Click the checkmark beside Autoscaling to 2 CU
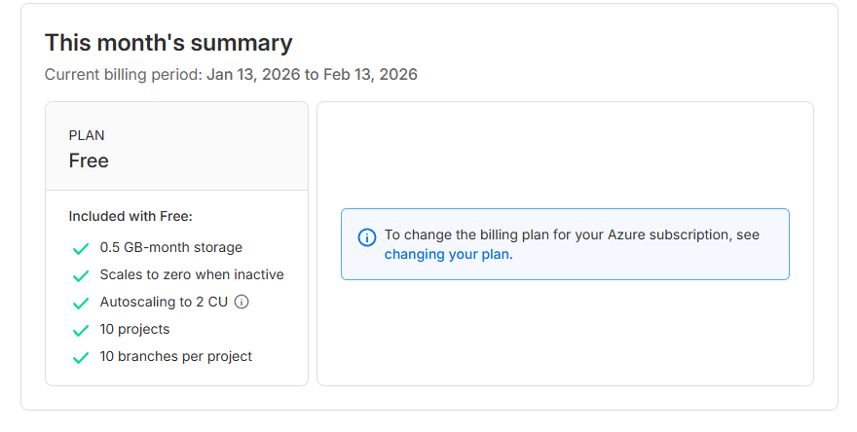Screen dimensions: 857x432 click(81, 303)
